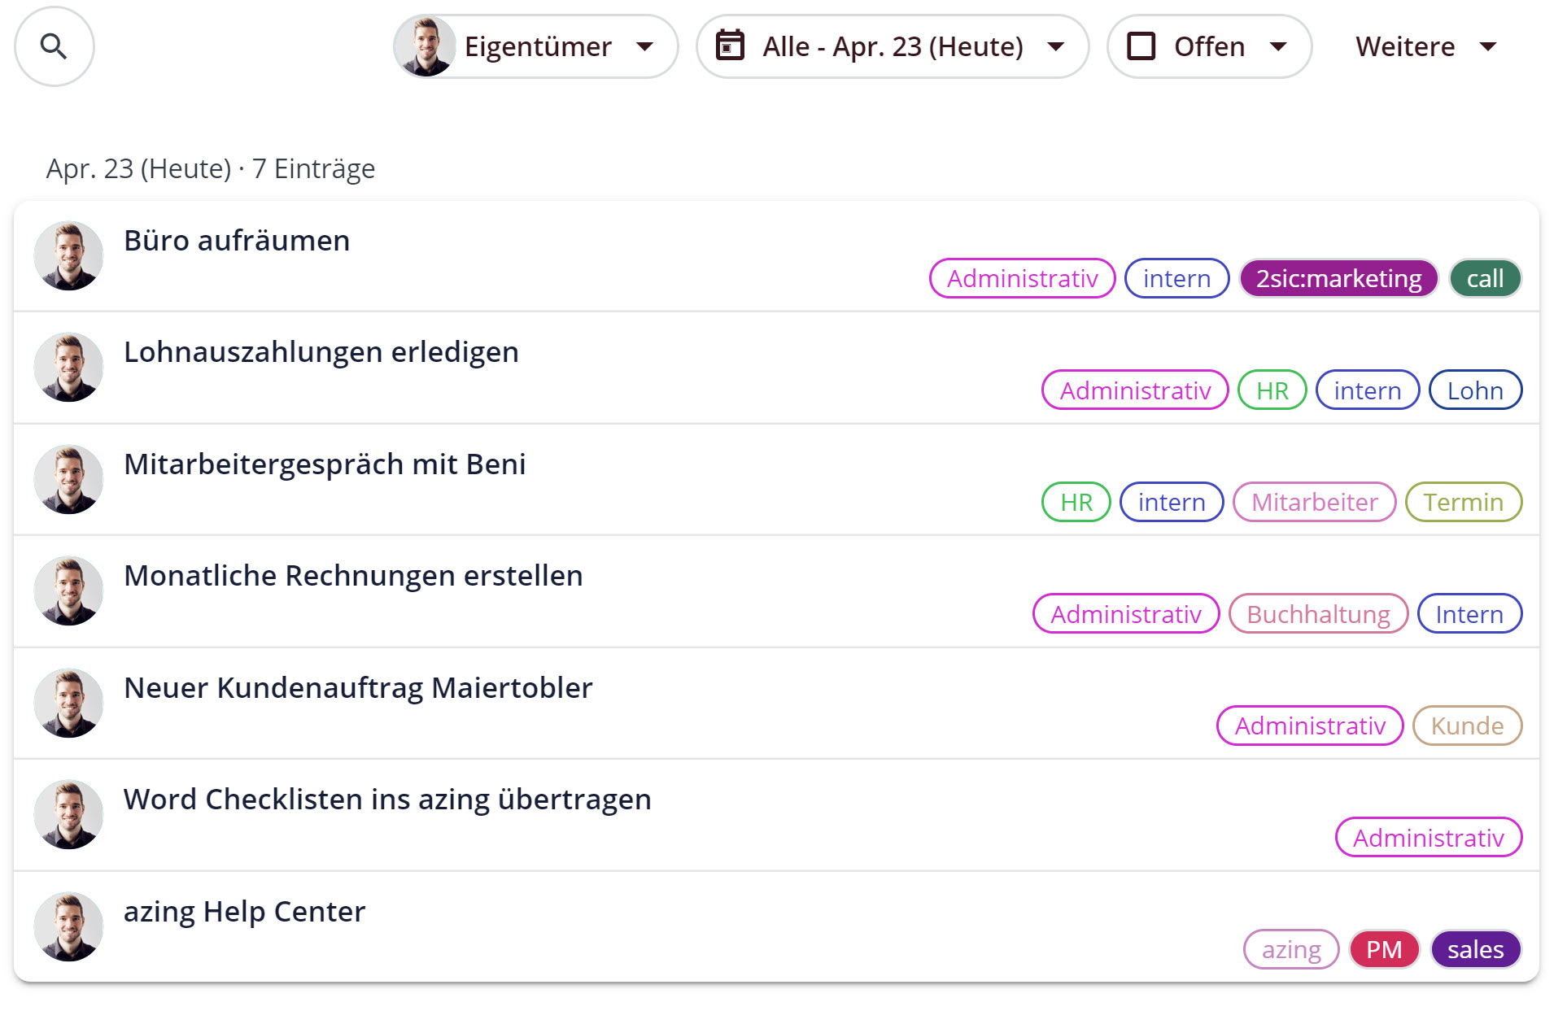Click the red PM tag
The height and width of the screenshot is (1011, 1567).
click(1384, 950)
